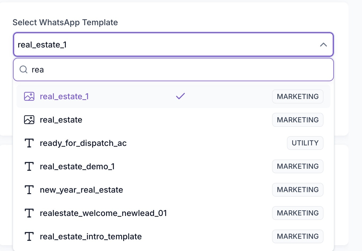Viewport: 362px width, 251px height.
Task: Click image icon next to real_estate option
Action: pyautogui.click(x=29, y=120)
